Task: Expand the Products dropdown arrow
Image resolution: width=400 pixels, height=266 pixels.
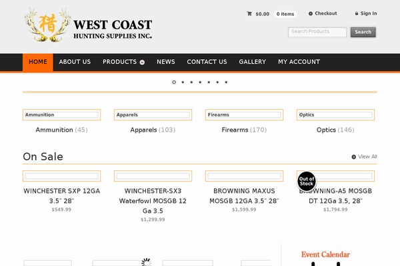Action: pyautogui.click(x=142, y=63)
